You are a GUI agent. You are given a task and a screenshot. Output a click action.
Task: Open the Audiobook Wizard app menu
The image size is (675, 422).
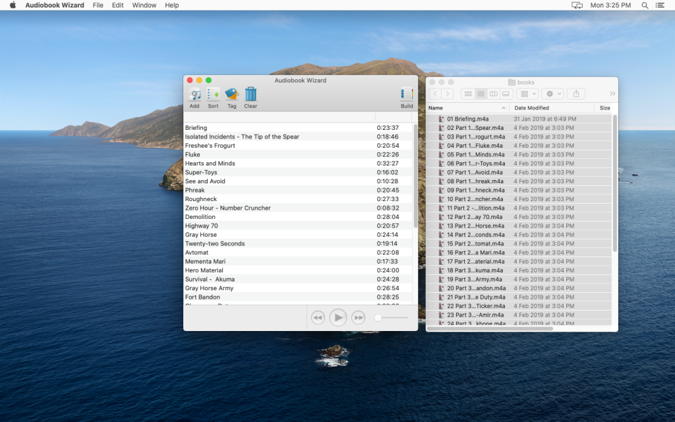[x=55, y=5]
